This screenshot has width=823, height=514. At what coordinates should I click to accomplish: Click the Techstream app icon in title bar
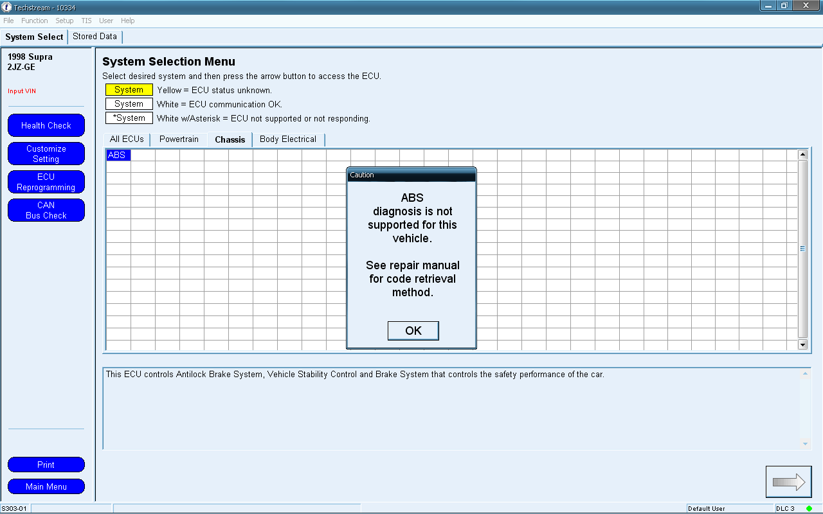point(6,6)
